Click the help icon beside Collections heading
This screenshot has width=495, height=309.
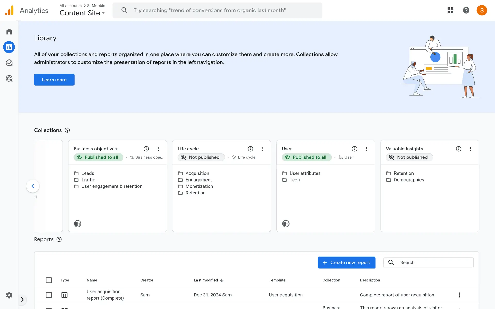click(x=67, y=130)
